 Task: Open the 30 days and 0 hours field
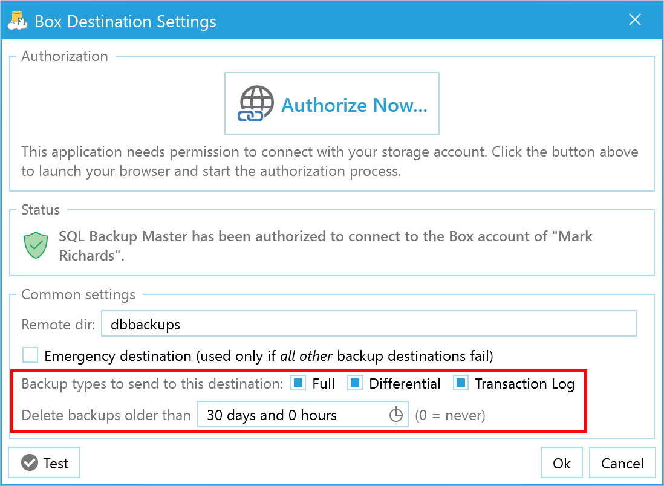tap(303, 415)
